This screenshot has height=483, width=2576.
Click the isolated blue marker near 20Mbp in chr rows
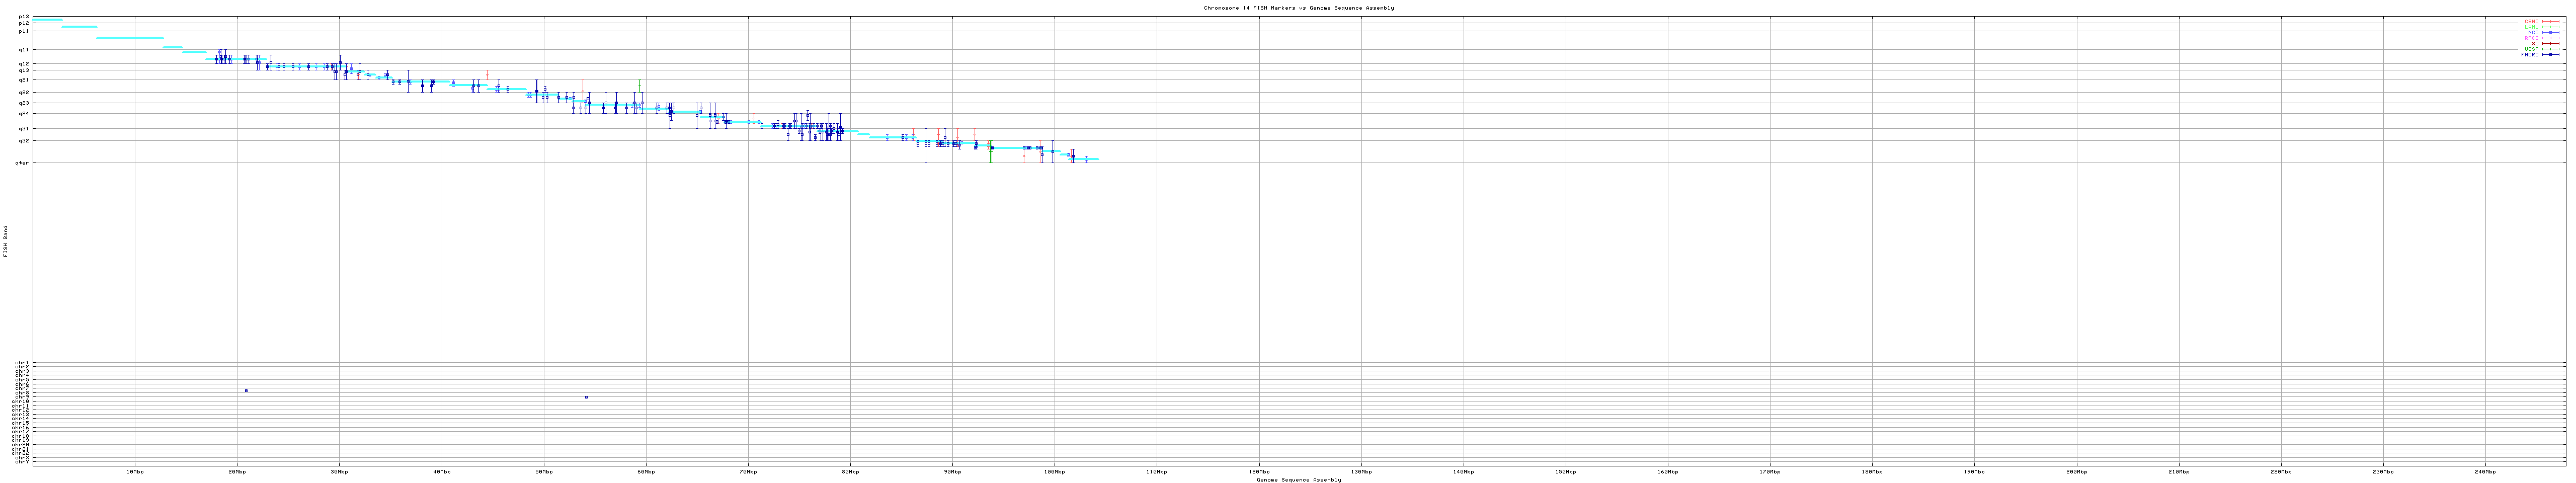[x=246, y=391]
